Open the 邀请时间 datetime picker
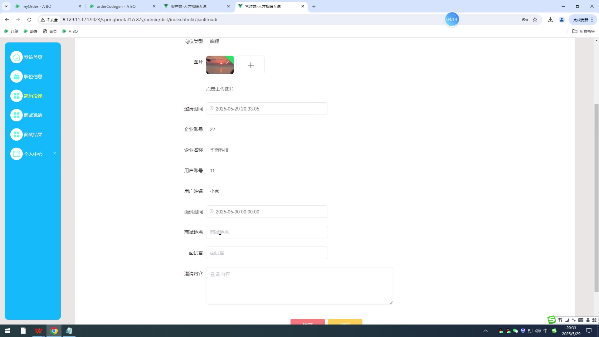This screenshot has width=599, height=337. pos(267,109)
